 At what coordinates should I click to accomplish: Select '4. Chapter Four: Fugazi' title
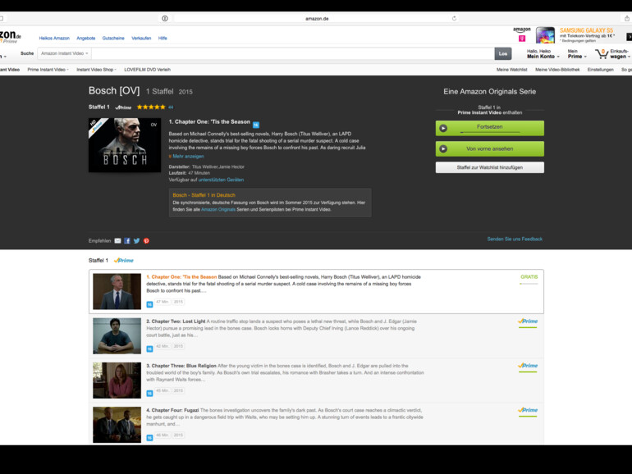(x=172, y=410)
